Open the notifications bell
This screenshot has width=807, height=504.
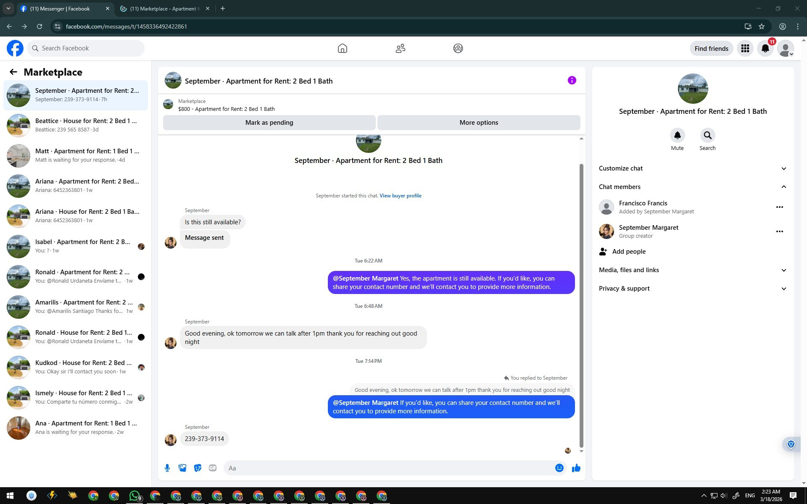point(765,48)
